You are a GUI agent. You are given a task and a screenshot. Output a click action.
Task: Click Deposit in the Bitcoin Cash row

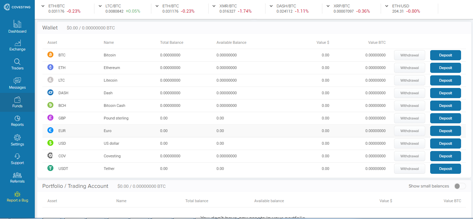point(445,105)
